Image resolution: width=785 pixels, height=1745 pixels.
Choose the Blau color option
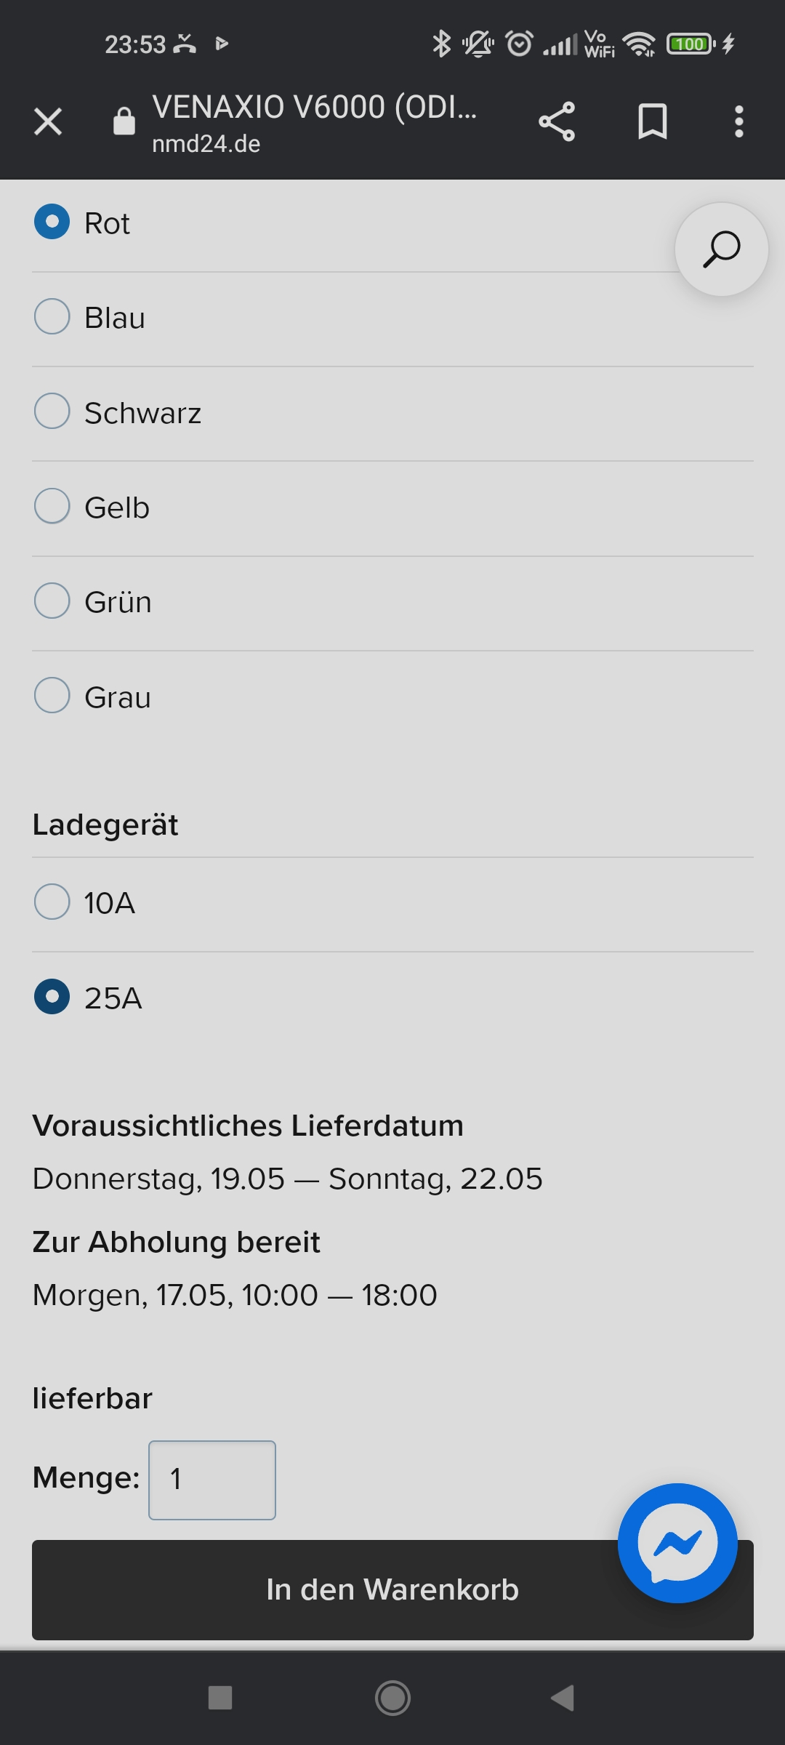(52, 317)
